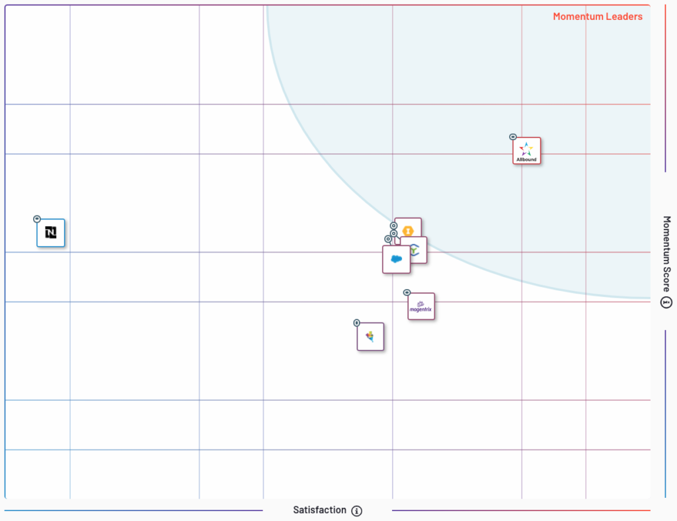Click the Momentum Leaders label
The height and width of the screenshot is (521, 677).
click(598, 17)
